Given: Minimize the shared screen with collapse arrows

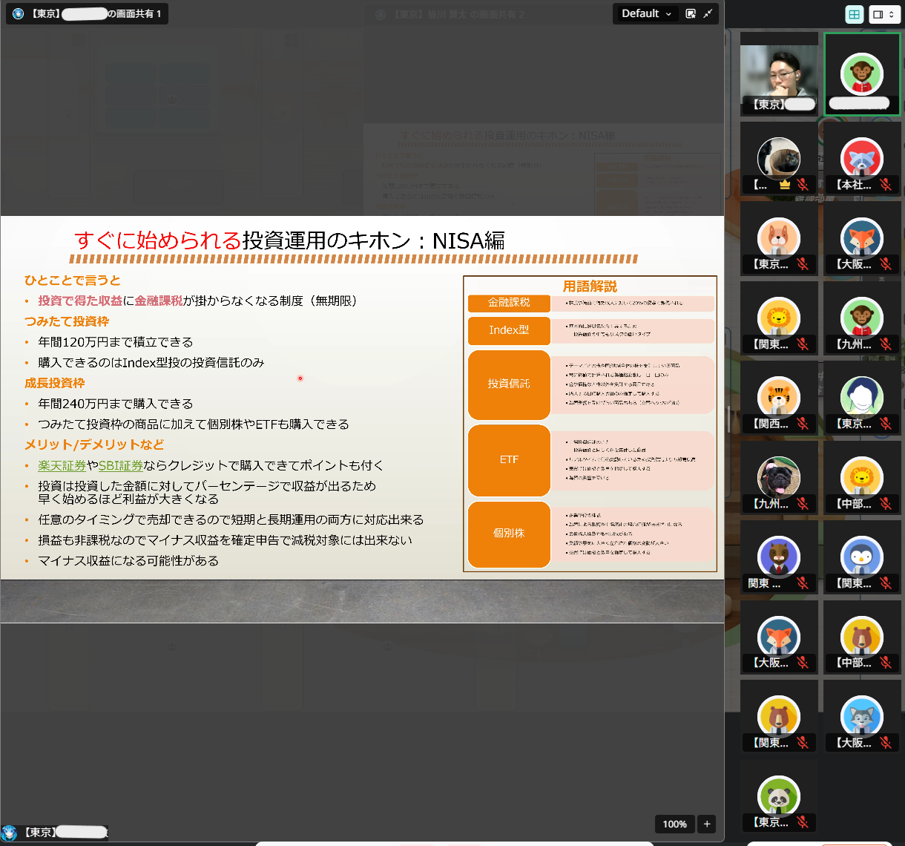Looking at the screenshot, I should [708, 13].
